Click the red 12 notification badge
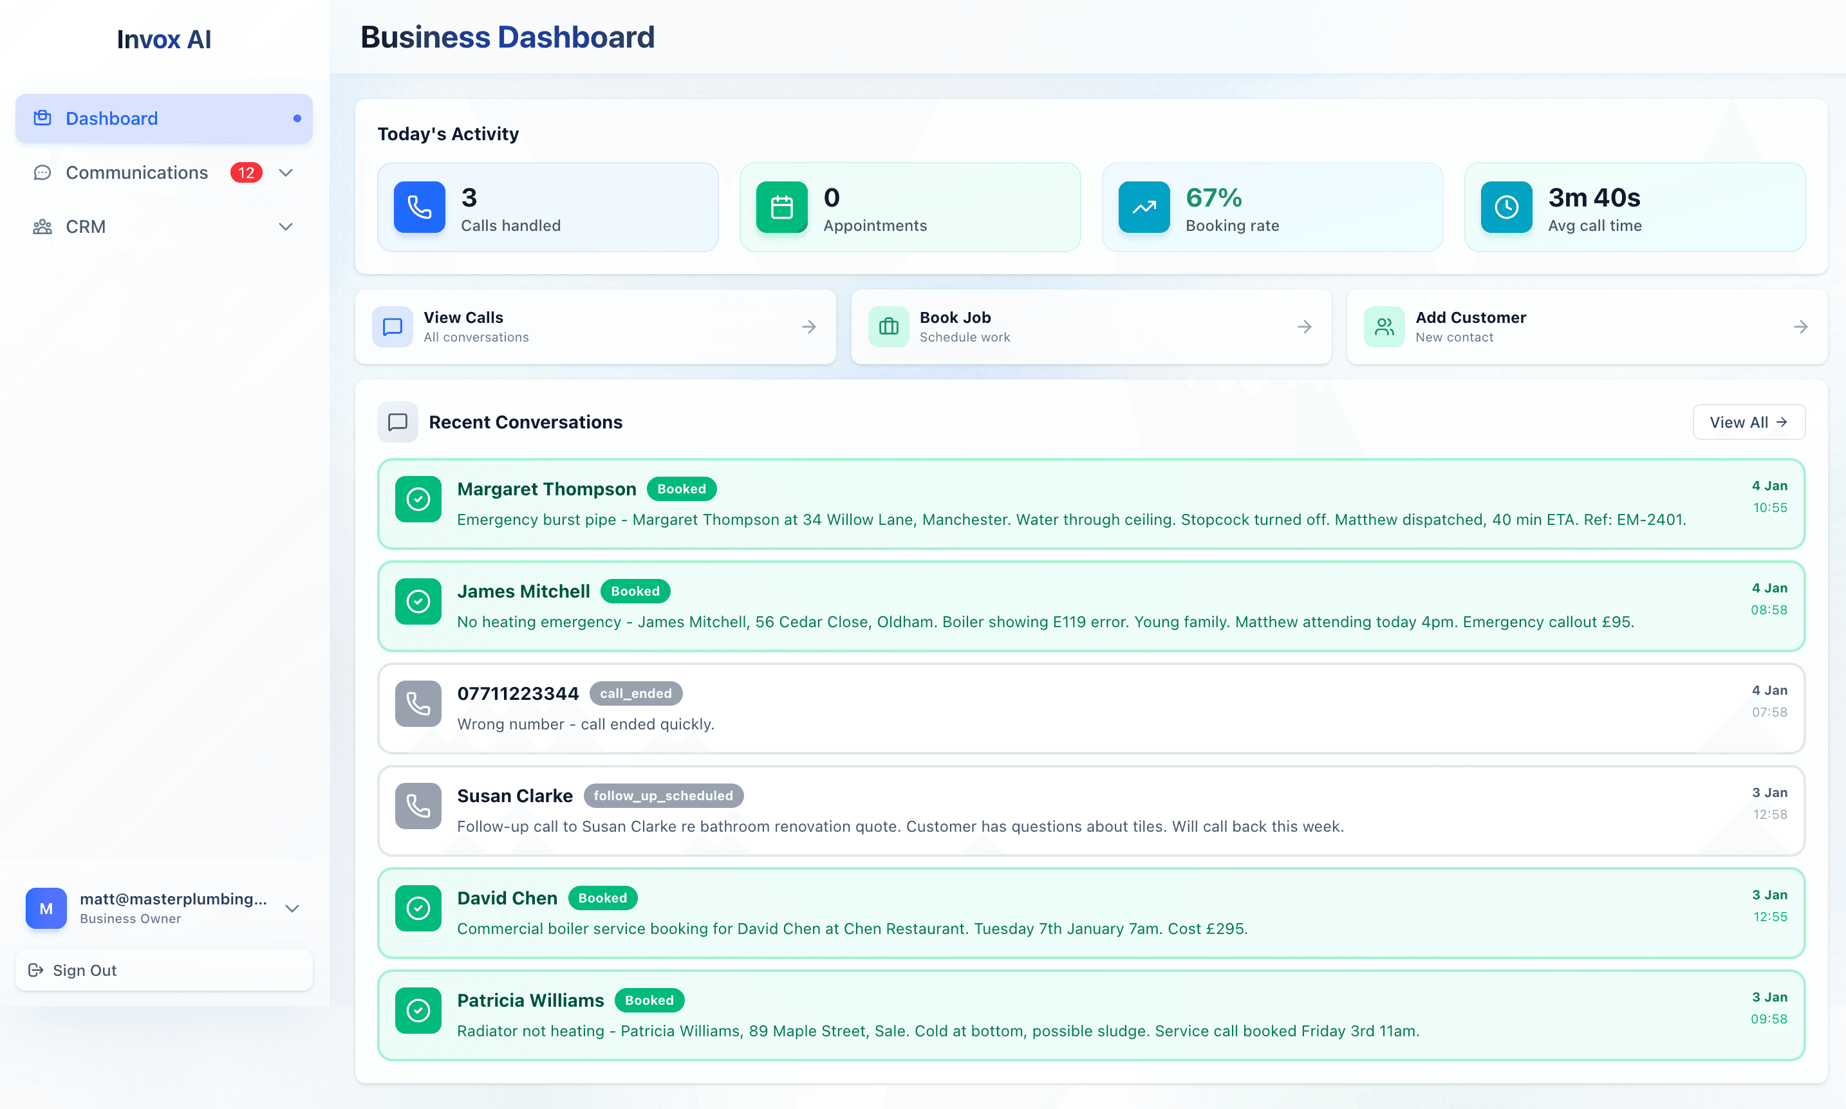 245,172
